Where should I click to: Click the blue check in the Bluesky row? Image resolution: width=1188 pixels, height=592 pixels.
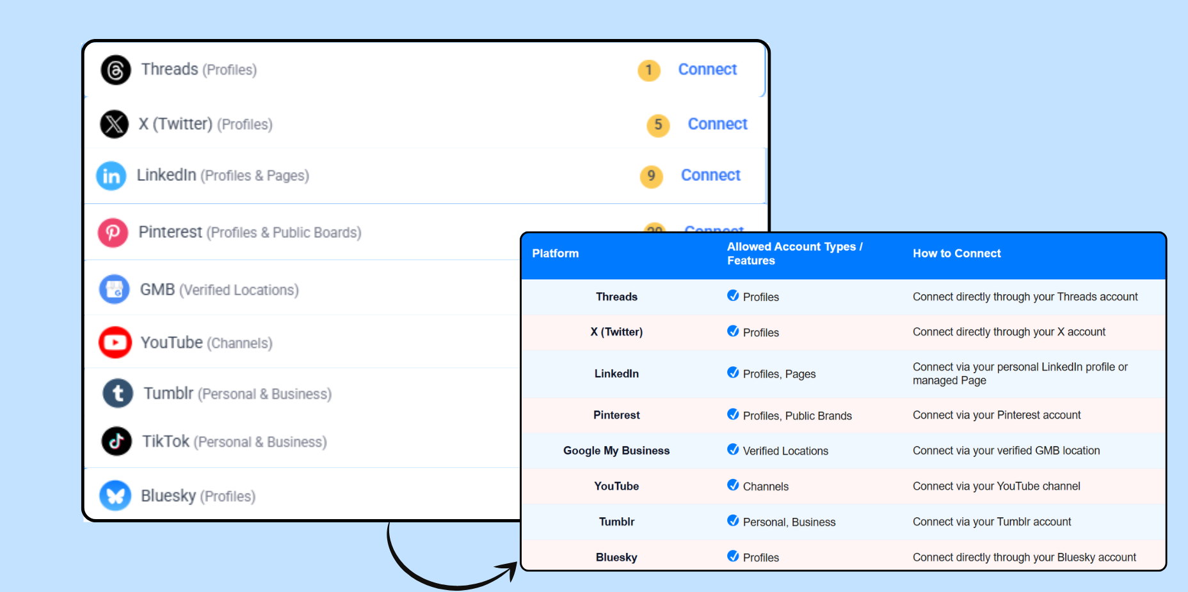click(x=733, y=556)
